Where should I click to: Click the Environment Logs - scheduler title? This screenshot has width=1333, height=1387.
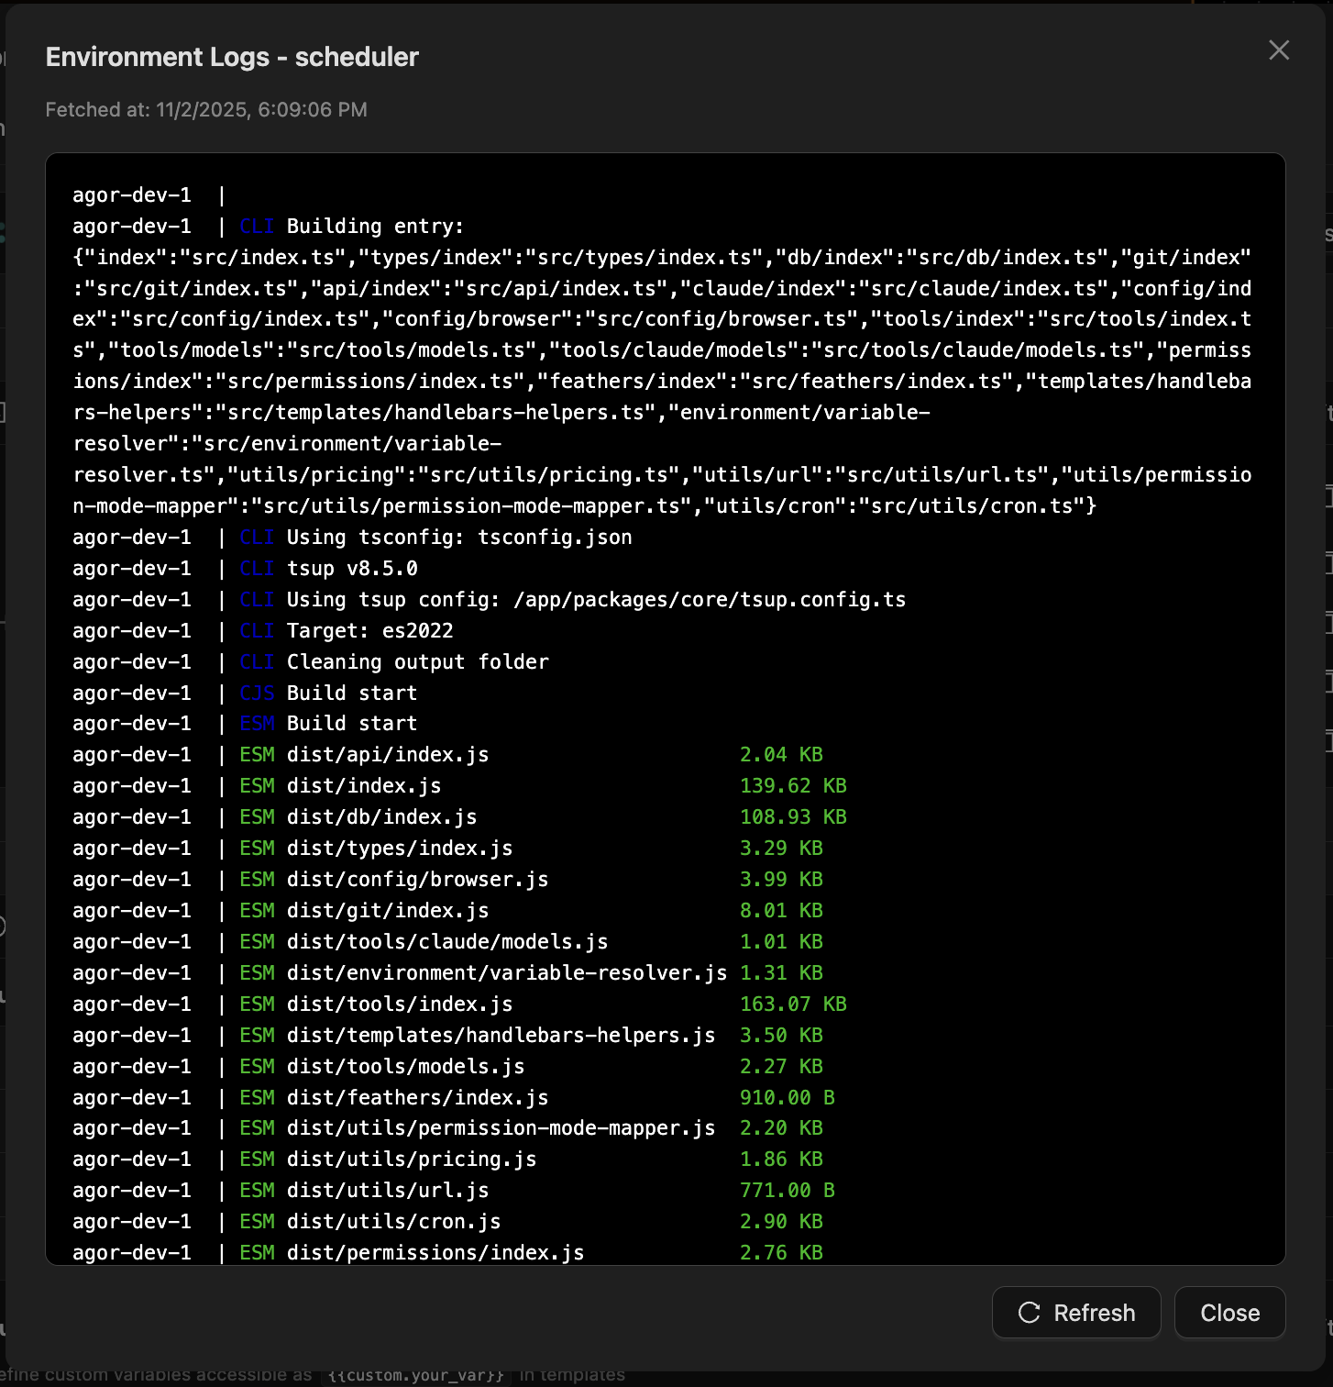(232, 57)
